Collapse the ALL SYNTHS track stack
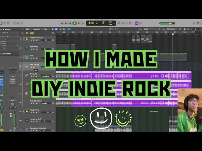The image size is (202, 151). click(x=24, y=112)
